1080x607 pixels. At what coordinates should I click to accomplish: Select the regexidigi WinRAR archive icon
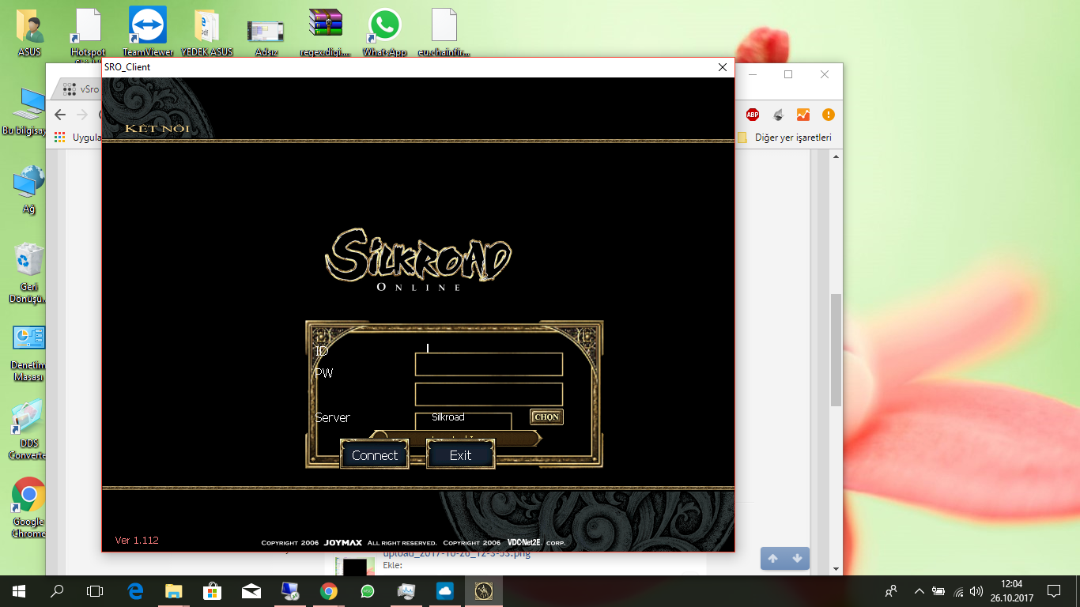[326, 32]
